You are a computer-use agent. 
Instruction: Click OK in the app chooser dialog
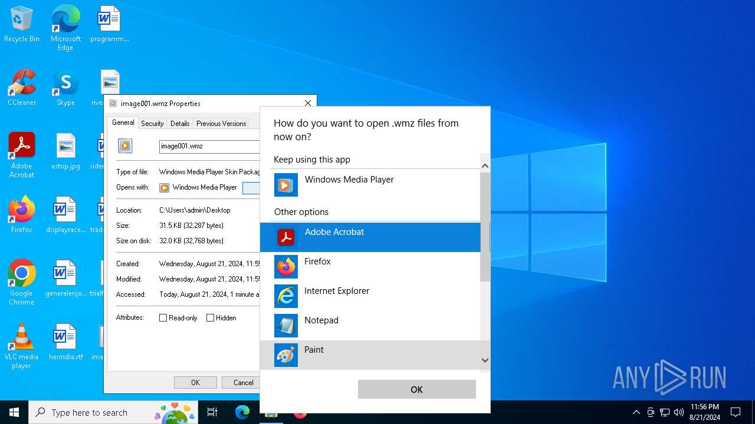(x=416, y=389)
